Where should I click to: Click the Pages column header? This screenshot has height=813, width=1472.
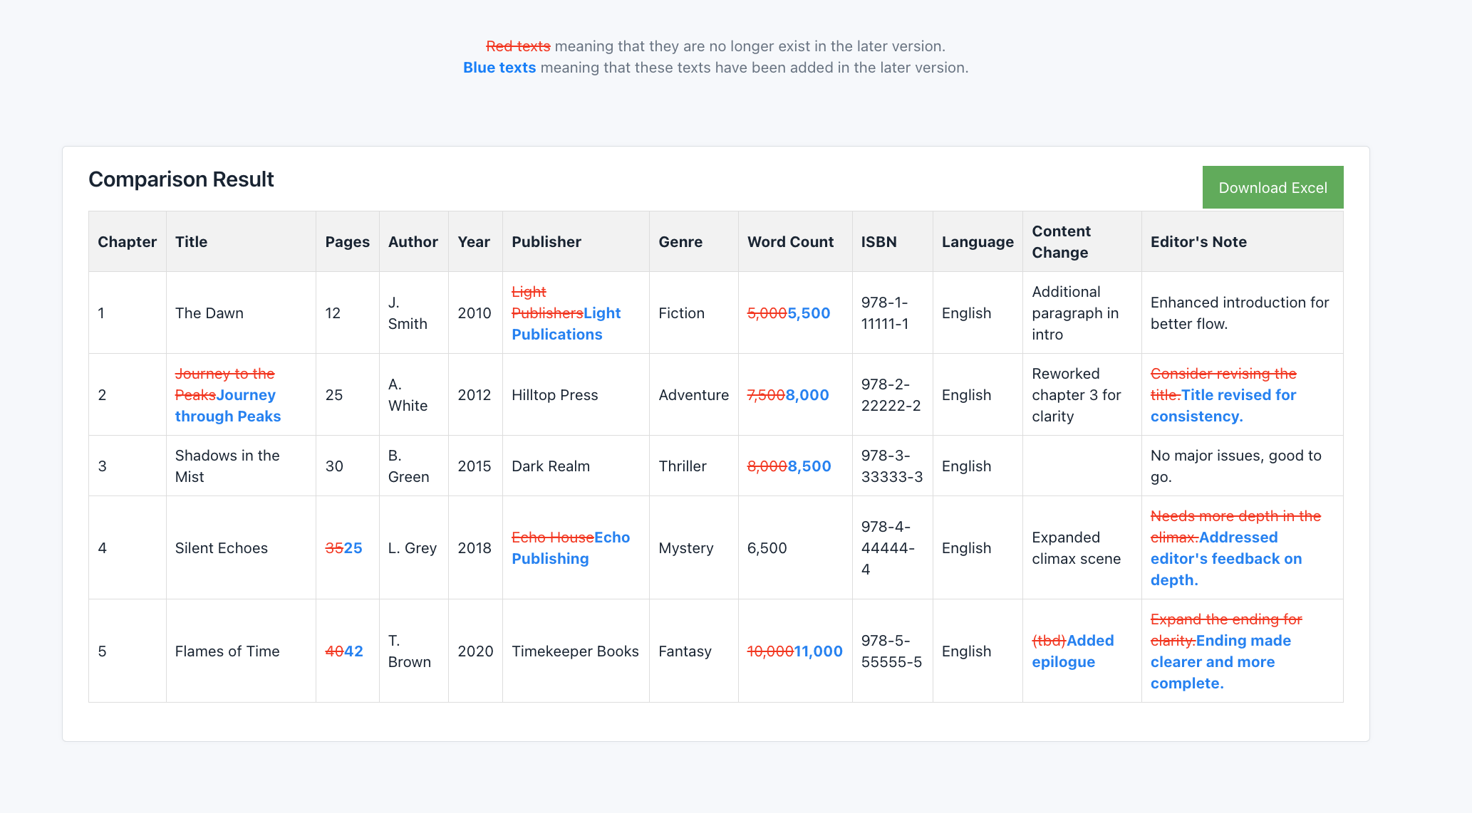pyautogui.click(x=347, y=241)
